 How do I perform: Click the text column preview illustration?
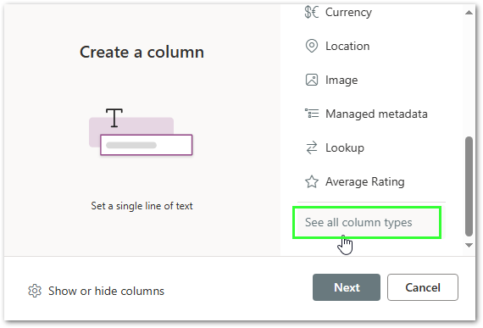tap(141, 132)
